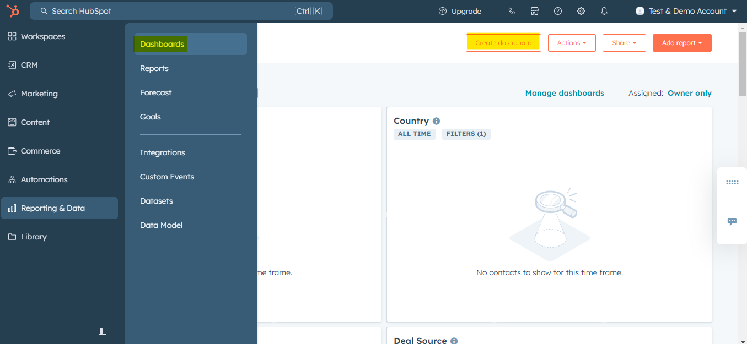Open the Settings gear icon

click(581, 10)
